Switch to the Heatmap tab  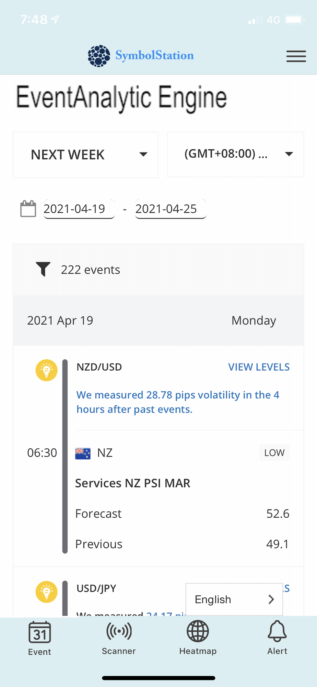[x=198, y=638]
